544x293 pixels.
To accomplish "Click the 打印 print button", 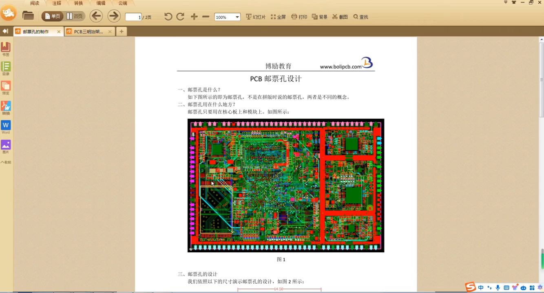I will [299, 17].
